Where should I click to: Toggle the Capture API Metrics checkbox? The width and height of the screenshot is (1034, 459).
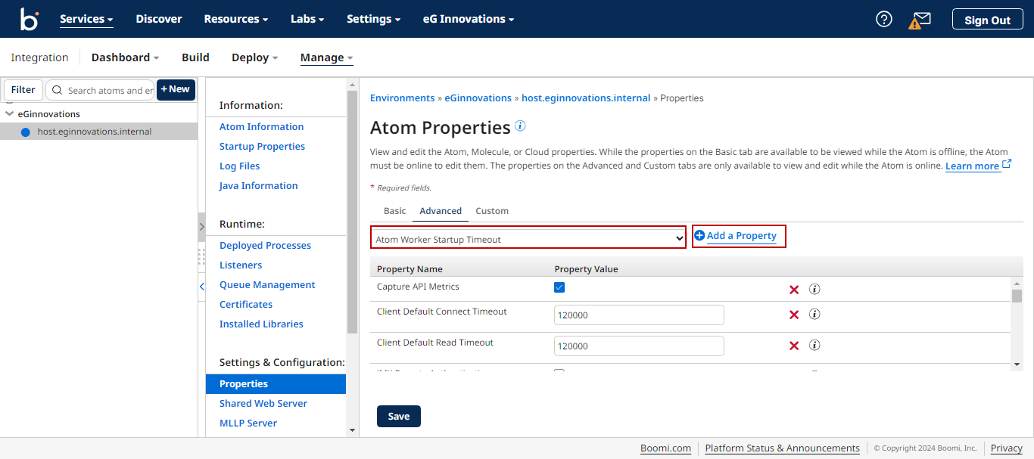(559, 287)
